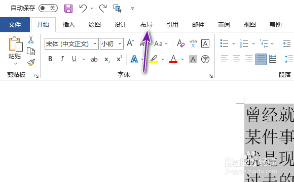Viewport: 294px width, 182px height.
Task: Click the Line Spacing icon
Action: coord(289,59)
